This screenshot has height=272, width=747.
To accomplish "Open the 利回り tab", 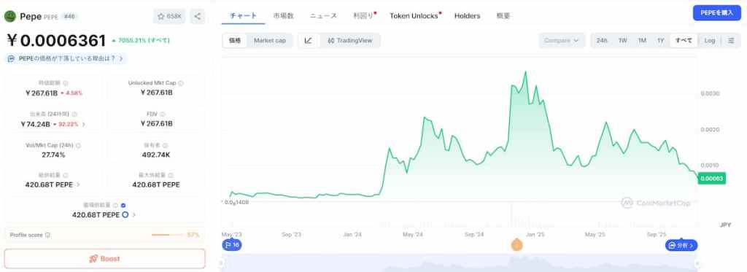I will [364, 16].
